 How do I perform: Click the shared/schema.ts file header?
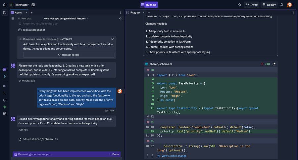(211, 64)
